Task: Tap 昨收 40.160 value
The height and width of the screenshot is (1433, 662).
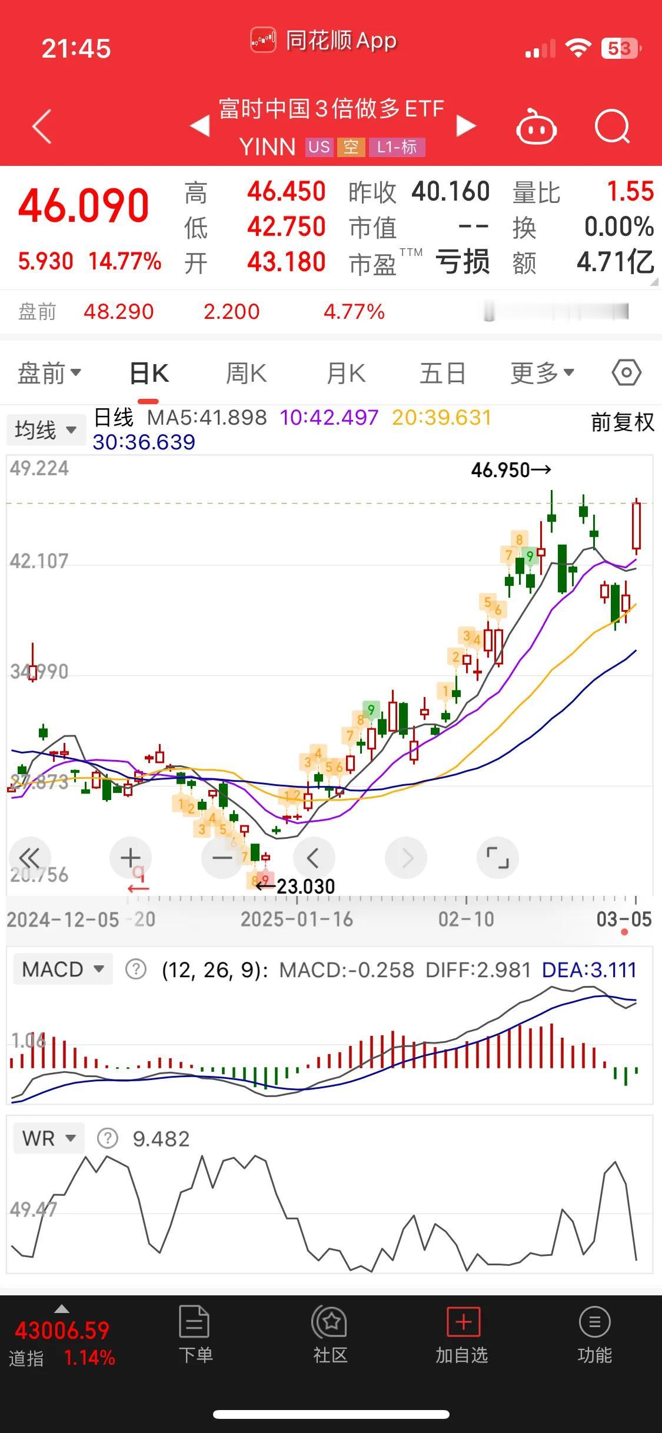Action: (450, 191)
